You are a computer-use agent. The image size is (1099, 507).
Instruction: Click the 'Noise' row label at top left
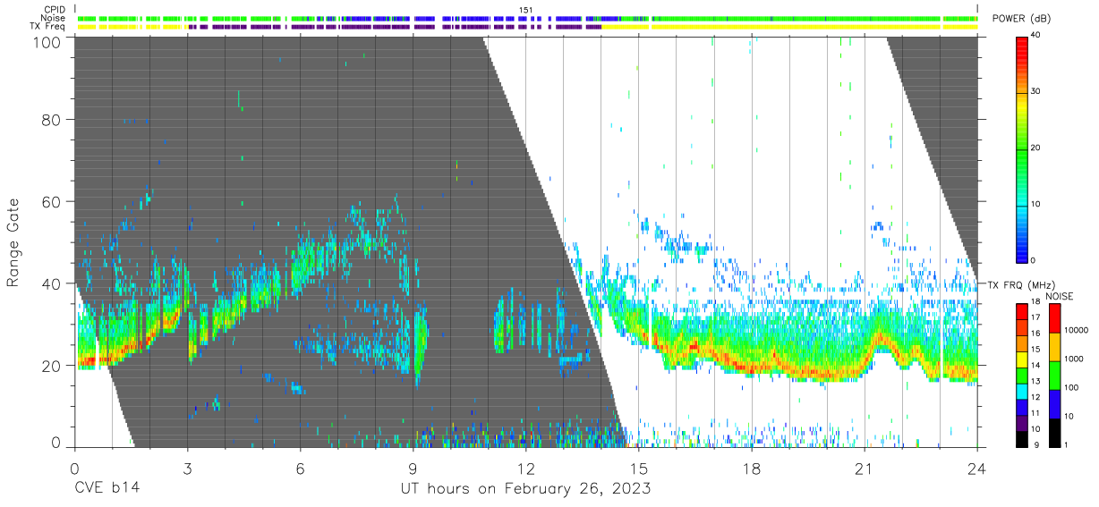(53, 18)
